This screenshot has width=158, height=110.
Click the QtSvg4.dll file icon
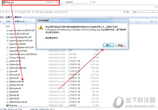pyautogui.click(x=7, y=95)
